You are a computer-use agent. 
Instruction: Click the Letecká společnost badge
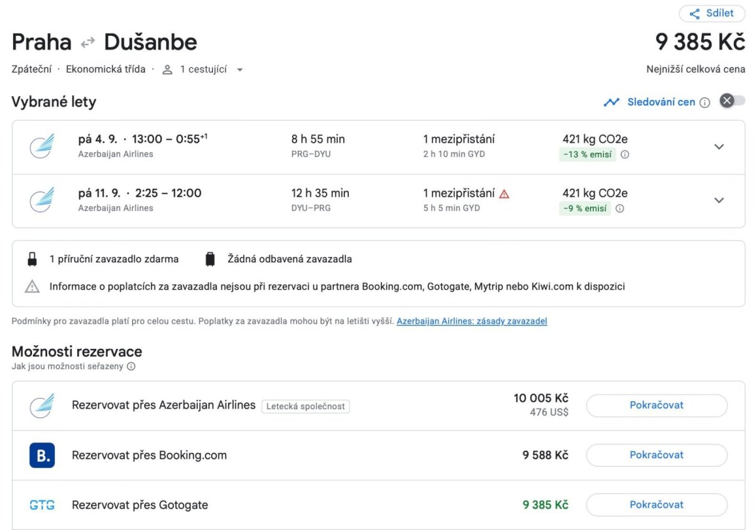[x=305, y=406]
